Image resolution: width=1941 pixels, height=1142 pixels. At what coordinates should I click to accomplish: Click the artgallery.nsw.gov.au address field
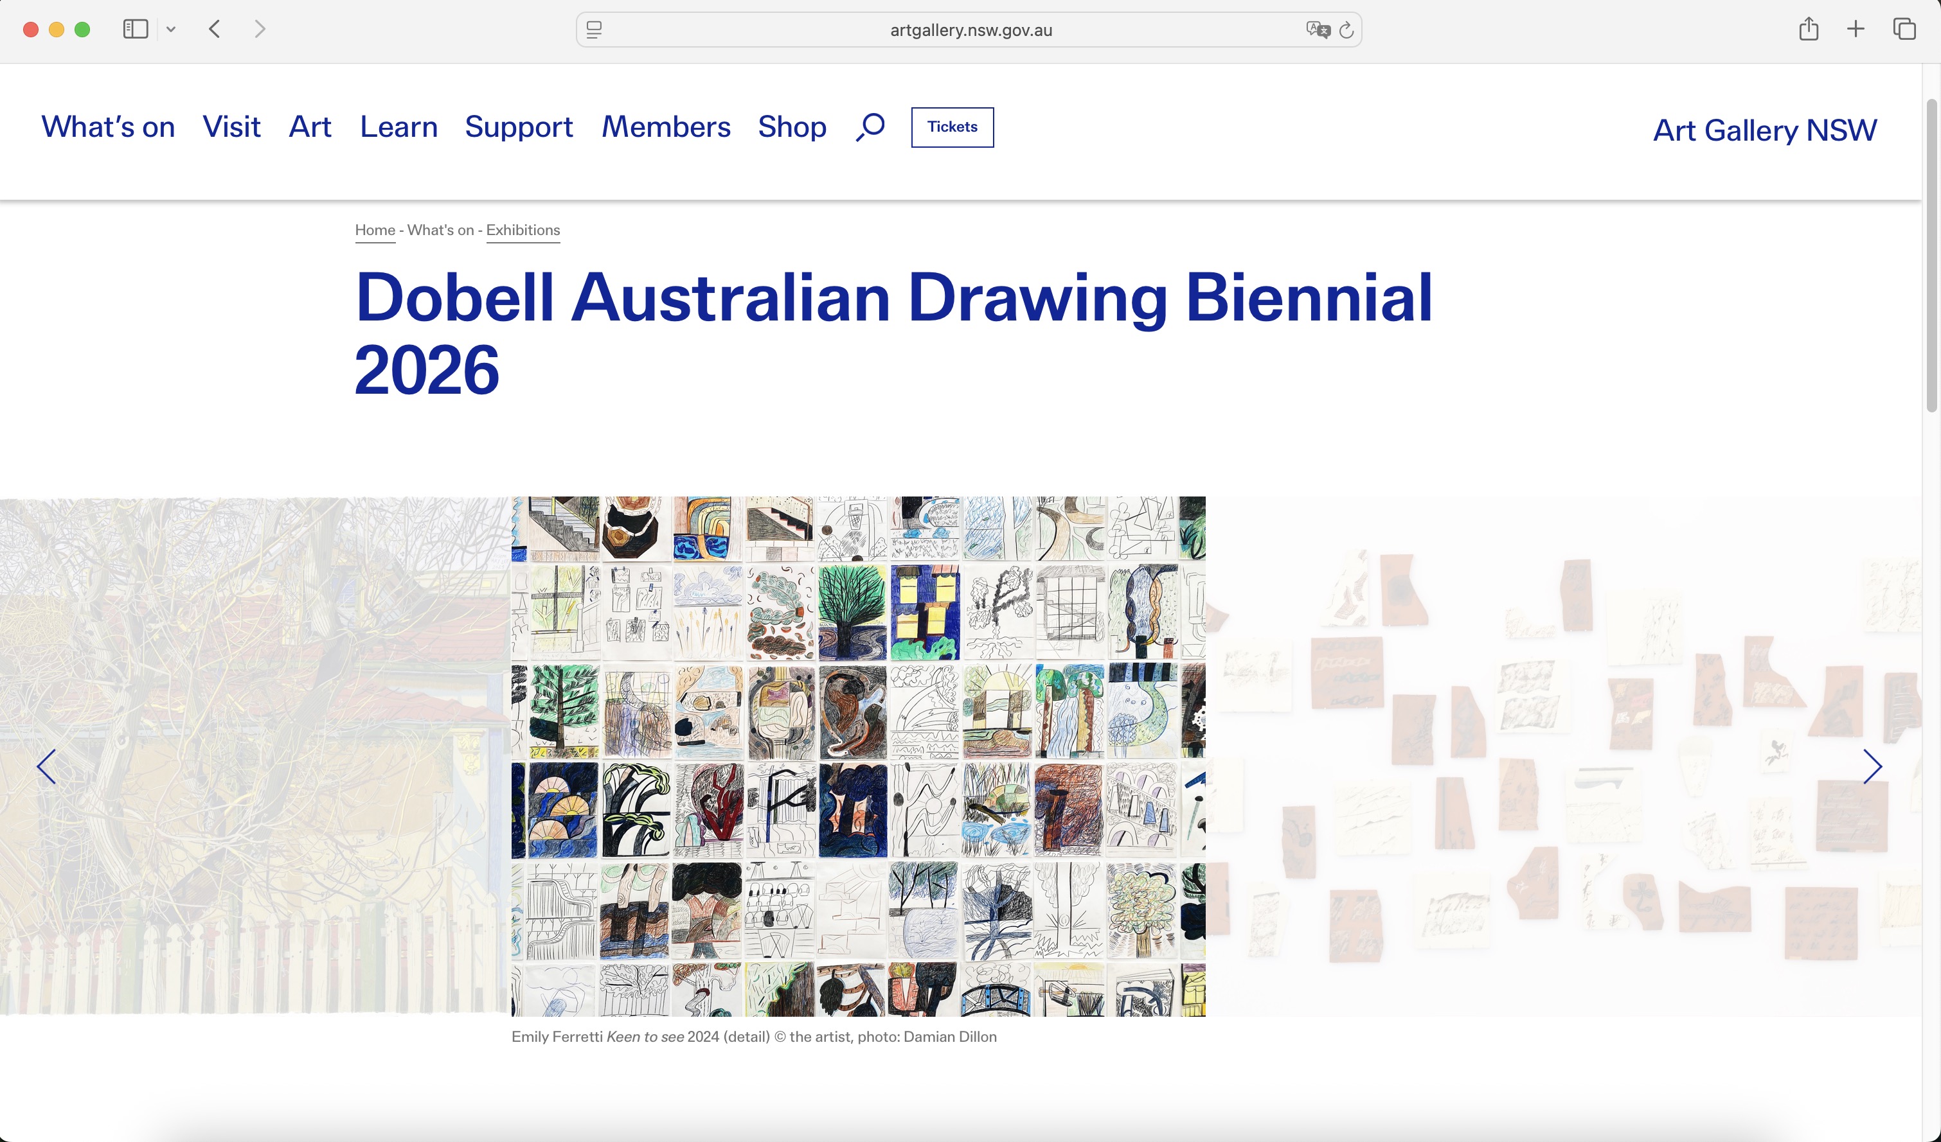[970, 30]
